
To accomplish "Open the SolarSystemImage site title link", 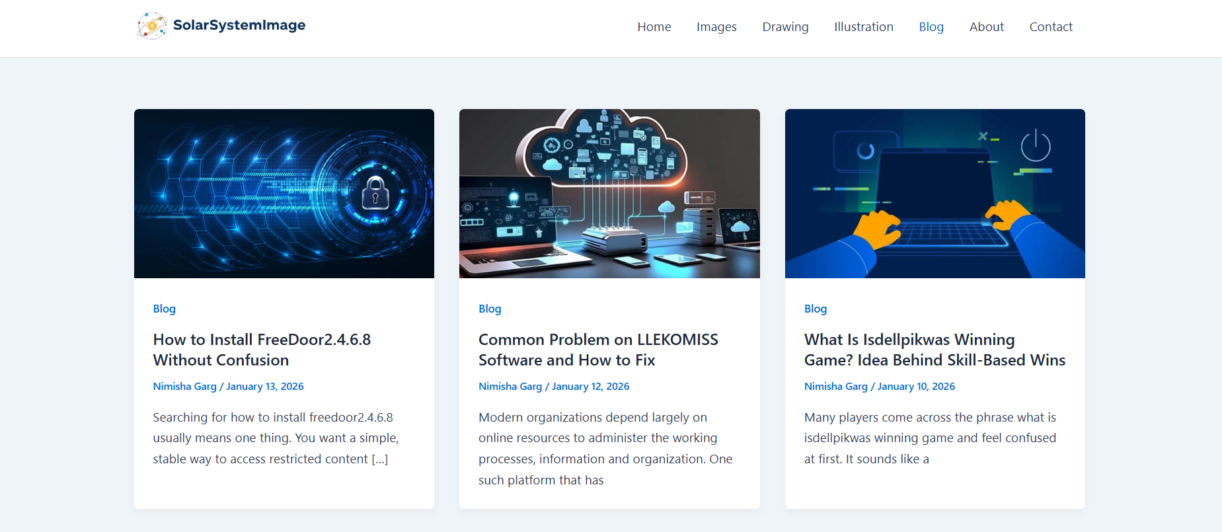I will [239, 25].
